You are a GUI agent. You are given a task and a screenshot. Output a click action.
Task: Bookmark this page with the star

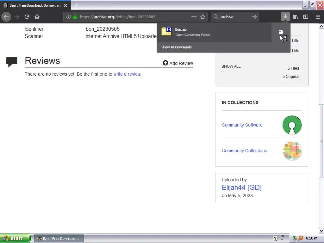[203, 17]
